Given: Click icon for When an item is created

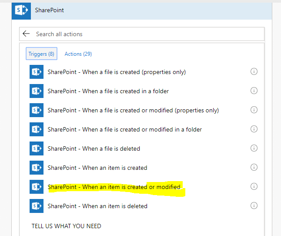Looking at the screenshot, I should pyautogui.click(x=37, y=168).
